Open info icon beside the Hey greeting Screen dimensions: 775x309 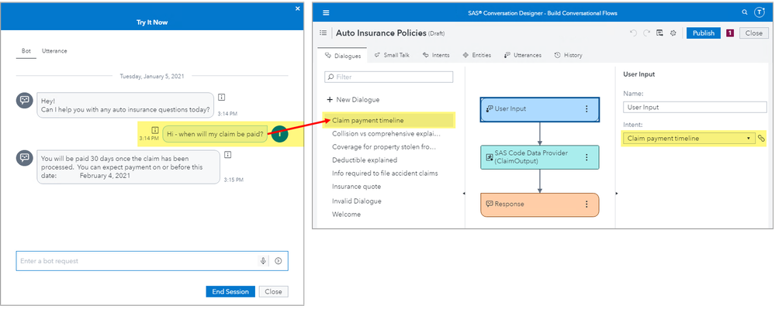coord(222,98)
